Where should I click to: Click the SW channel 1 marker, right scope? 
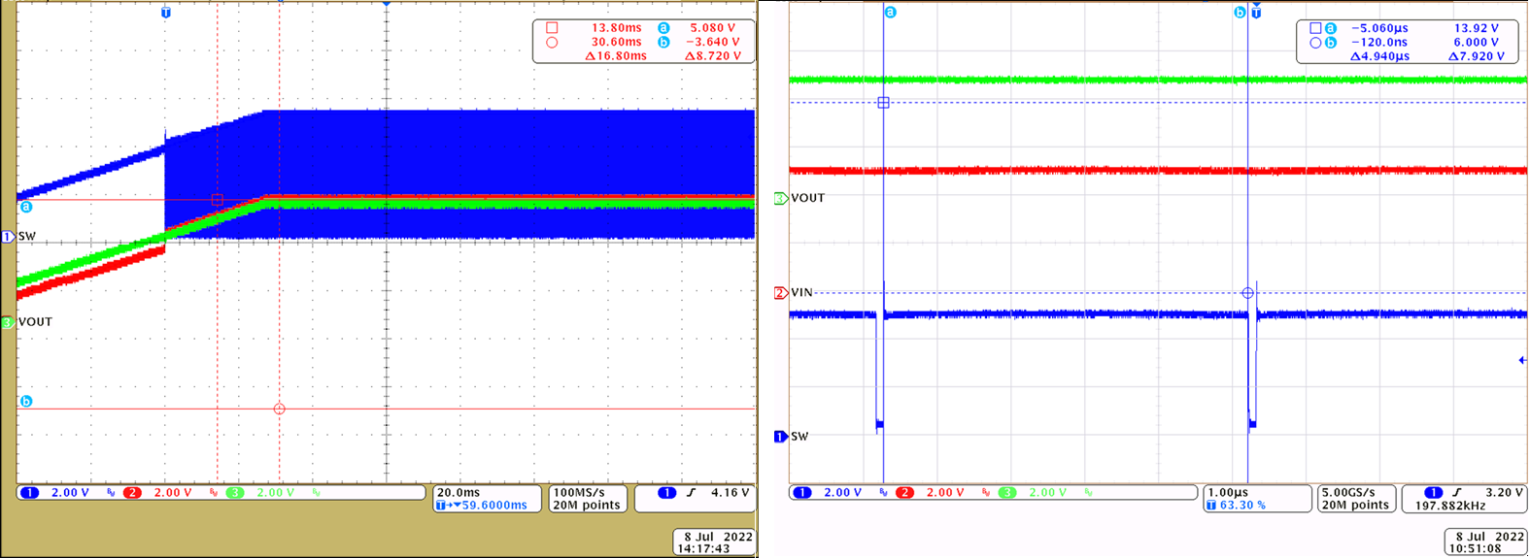(x=779, y=437)
